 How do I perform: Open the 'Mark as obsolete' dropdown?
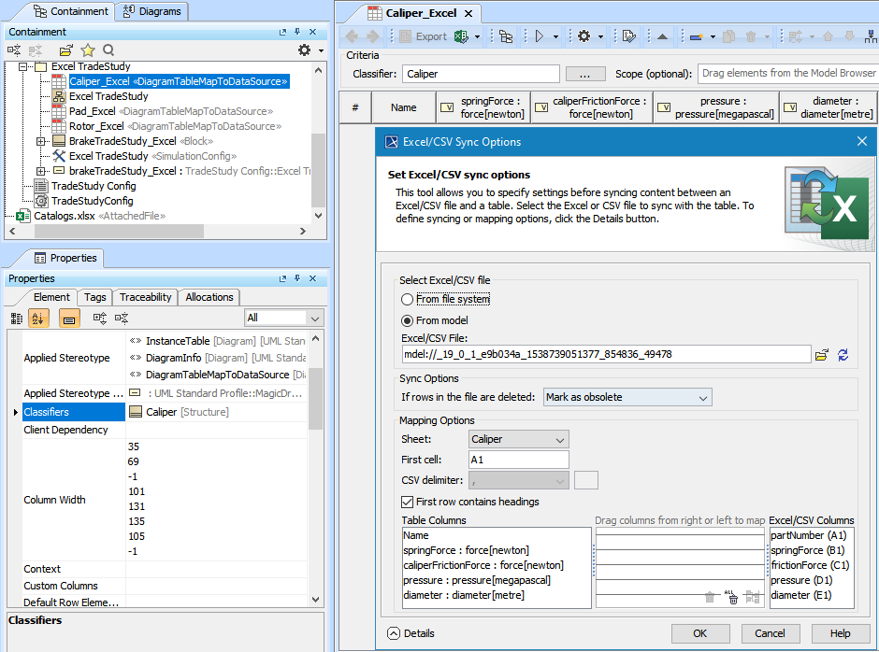coord(627,397)
